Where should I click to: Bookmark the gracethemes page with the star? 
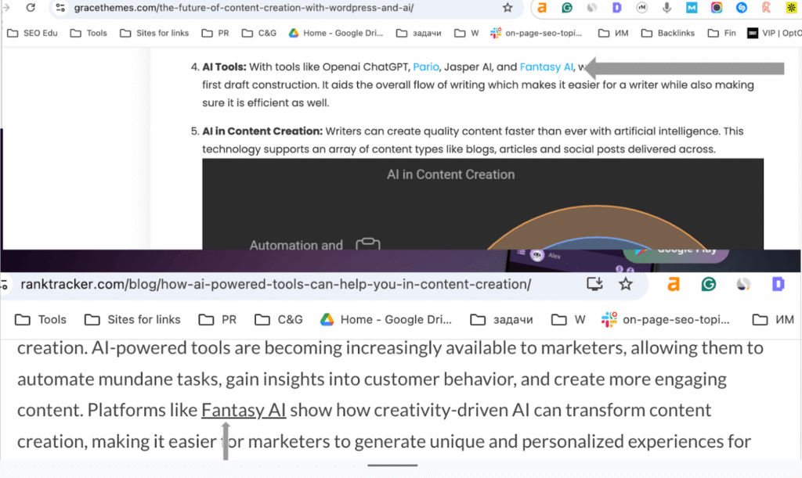[508, 8]
